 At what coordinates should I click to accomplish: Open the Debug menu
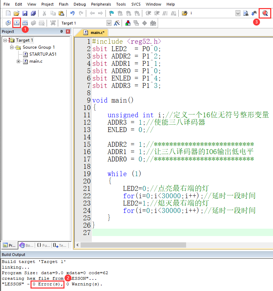pos(80,4)
